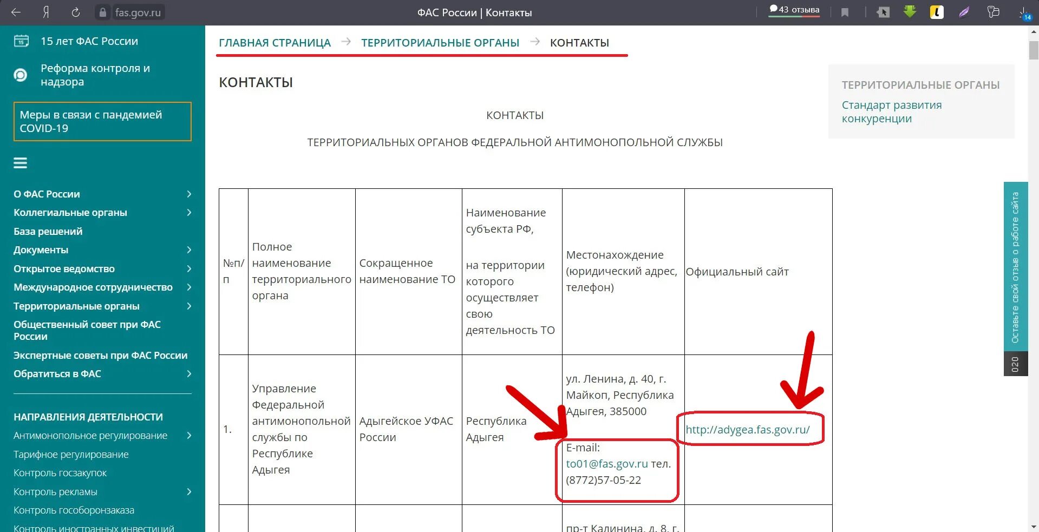The width and height of the screenshot is (1039, 532).
Task: Expand Обратиться в ФАС chevron
Action: tap(189, 374)
